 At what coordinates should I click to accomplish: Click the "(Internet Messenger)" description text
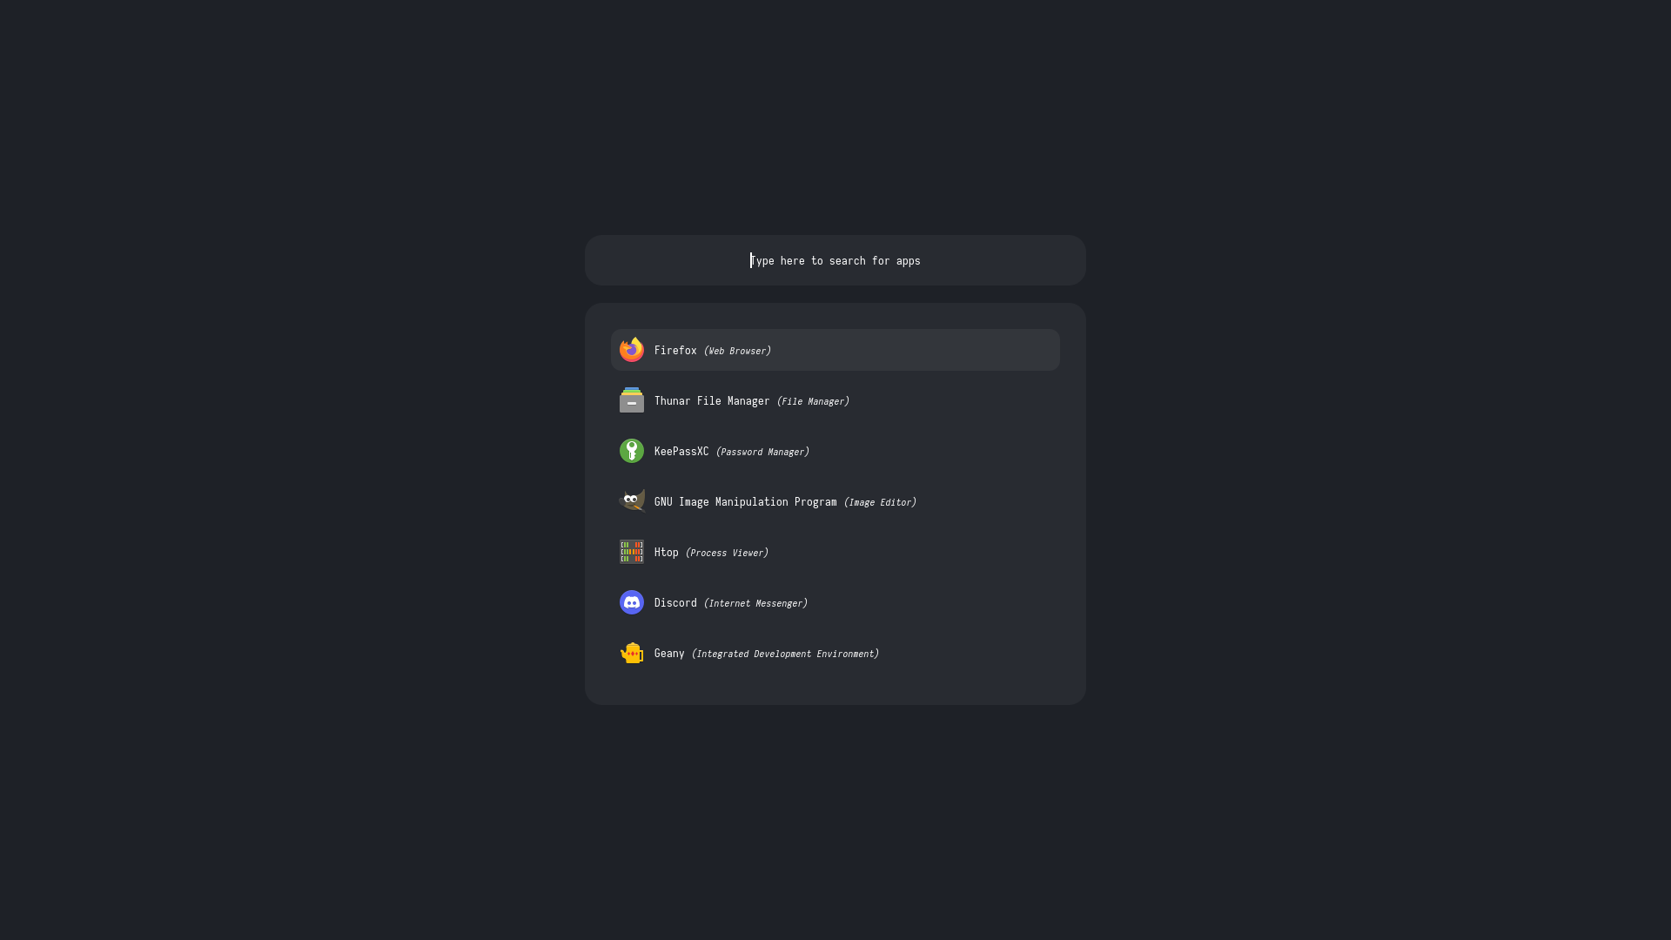pyautogui.click(x=755, y=603)
